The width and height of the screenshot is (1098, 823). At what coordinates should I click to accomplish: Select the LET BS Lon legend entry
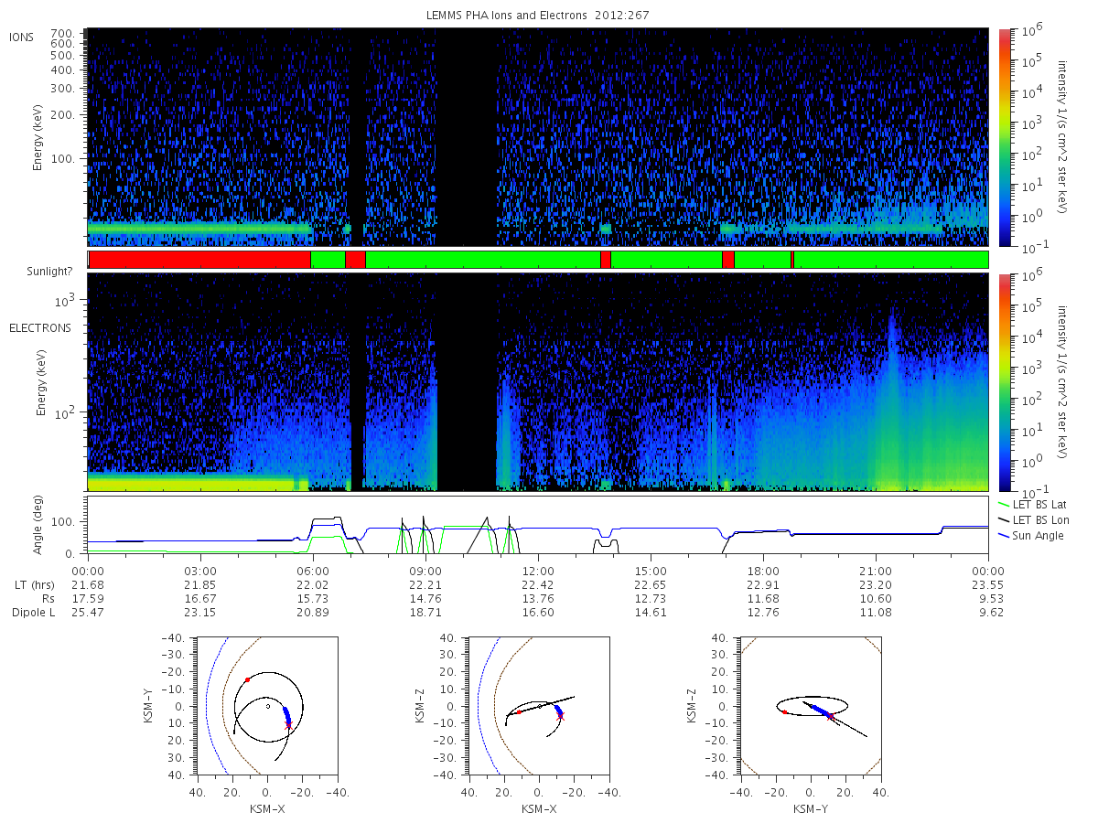1033,519
